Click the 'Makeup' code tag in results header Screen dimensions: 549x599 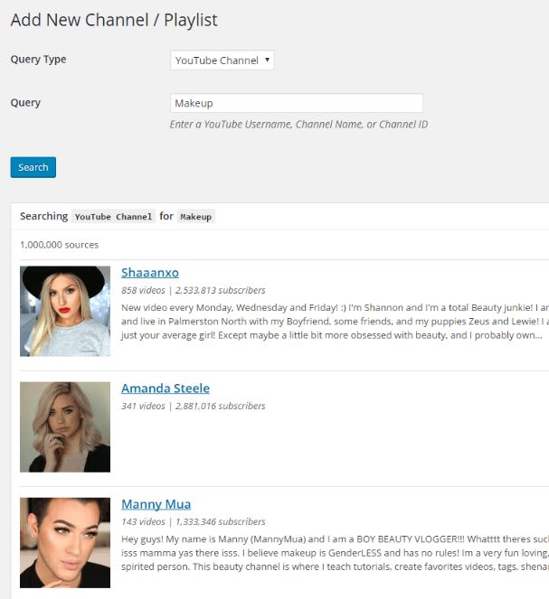point(195,217)
